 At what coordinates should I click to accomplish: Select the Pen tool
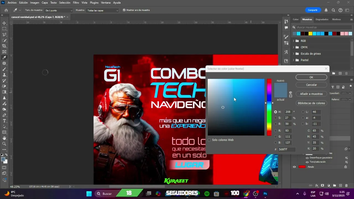[4, 115]
